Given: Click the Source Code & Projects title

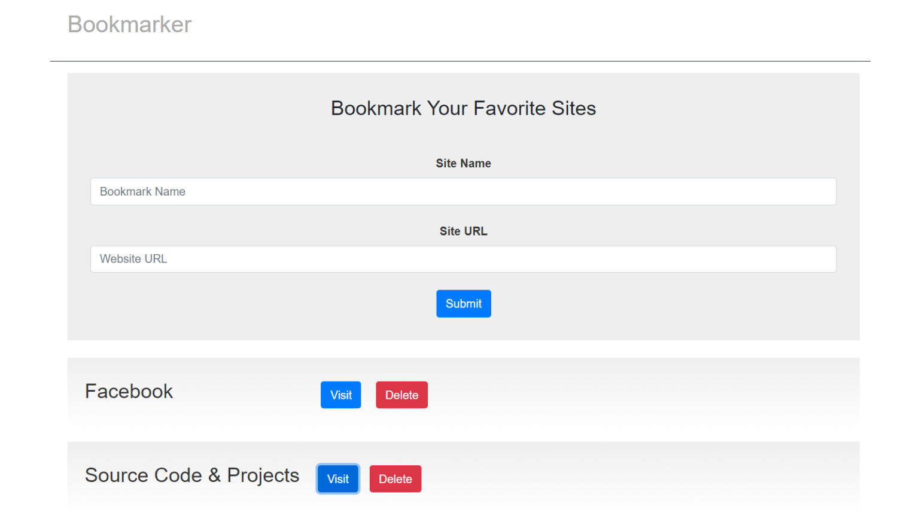Looking at the screenshot, I should pos(192,475).
